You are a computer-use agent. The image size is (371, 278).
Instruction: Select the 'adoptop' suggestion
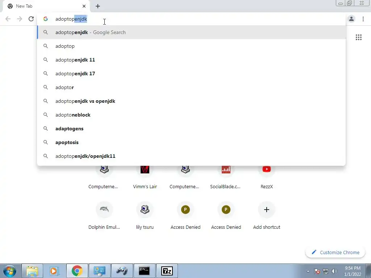(x=191, y=46)
